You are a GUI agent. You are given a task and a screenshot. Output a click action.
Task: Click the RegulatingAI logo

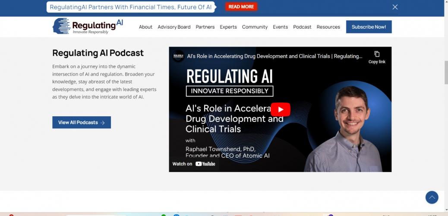pyautogui.click(x=88, y=26)
